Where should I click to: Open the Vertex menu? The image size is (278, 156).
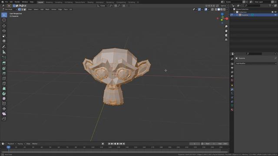tap(54, 10)
